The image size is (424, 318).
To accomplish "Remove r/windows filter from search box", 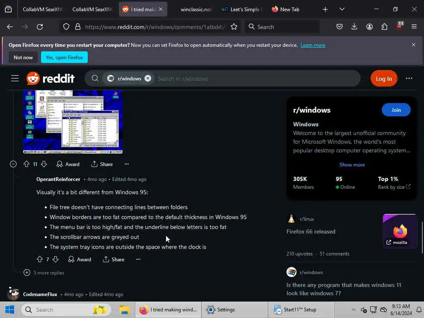I will pyautogui.click(x=148, y=78).
